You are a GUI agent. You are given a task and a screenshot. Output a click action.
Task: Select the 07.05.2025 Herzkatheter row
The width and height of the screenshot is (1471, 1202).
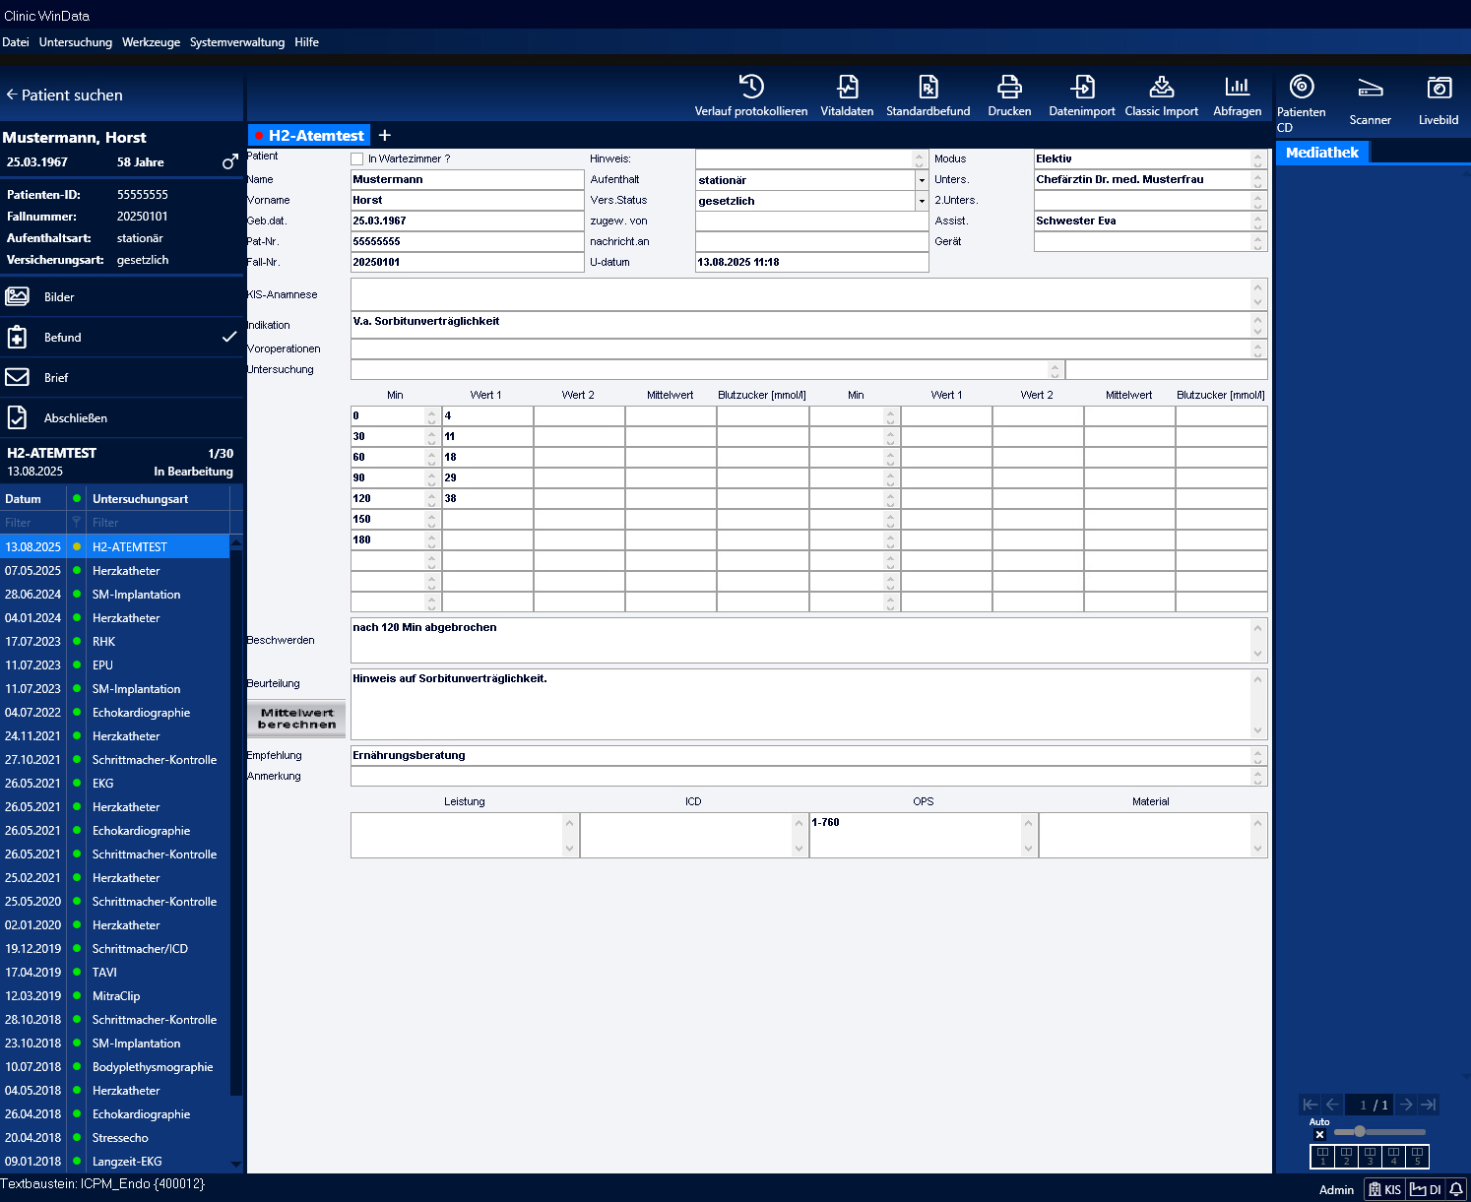[114, 570]
